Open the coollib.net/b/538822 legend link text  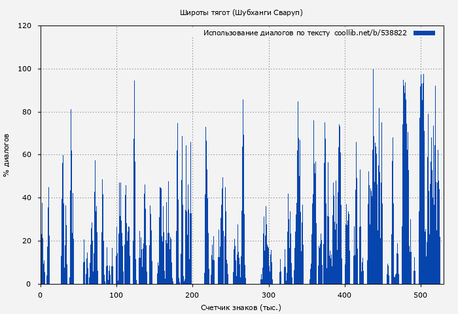tap(370, 33)
